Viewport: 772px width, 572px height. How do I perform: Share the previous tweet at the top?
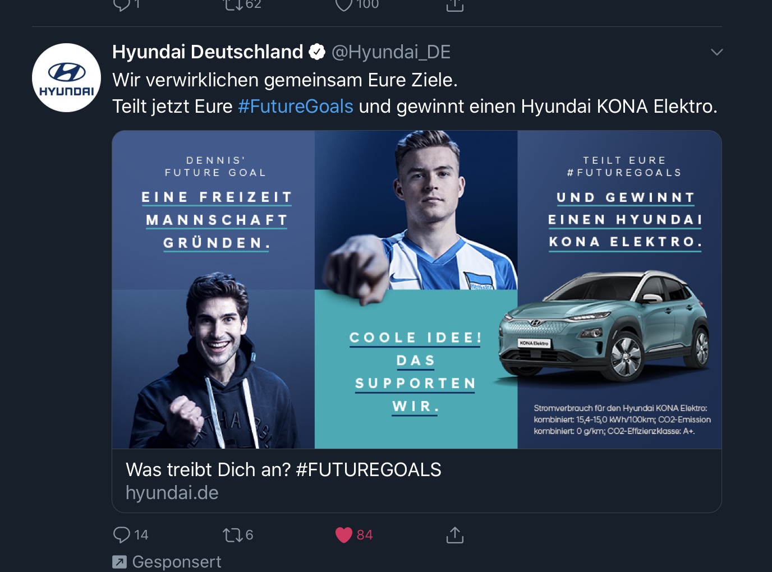454,4
